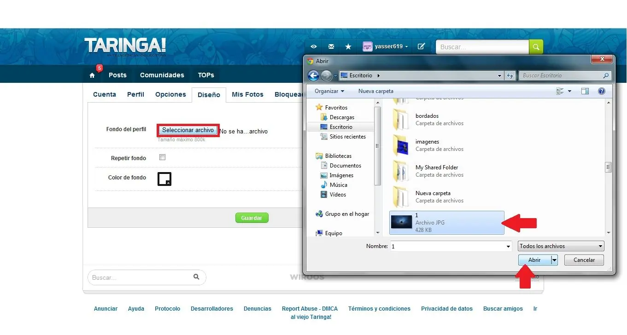The width and height of the screenshot is (627, 335).
Task: Click the header Buscar search field
Action: [482, 47]
